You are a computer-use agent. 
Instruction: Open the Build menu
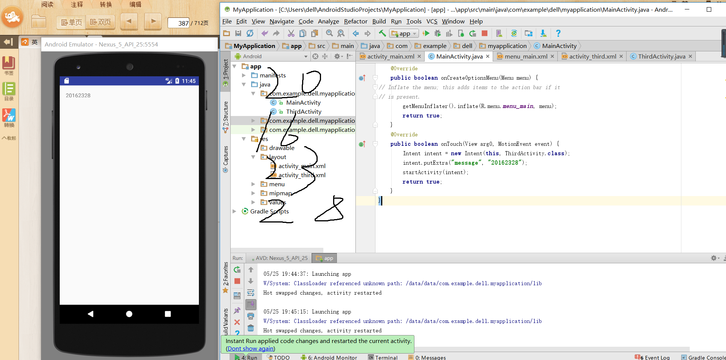pyautogui.click(x=379, y=21)
